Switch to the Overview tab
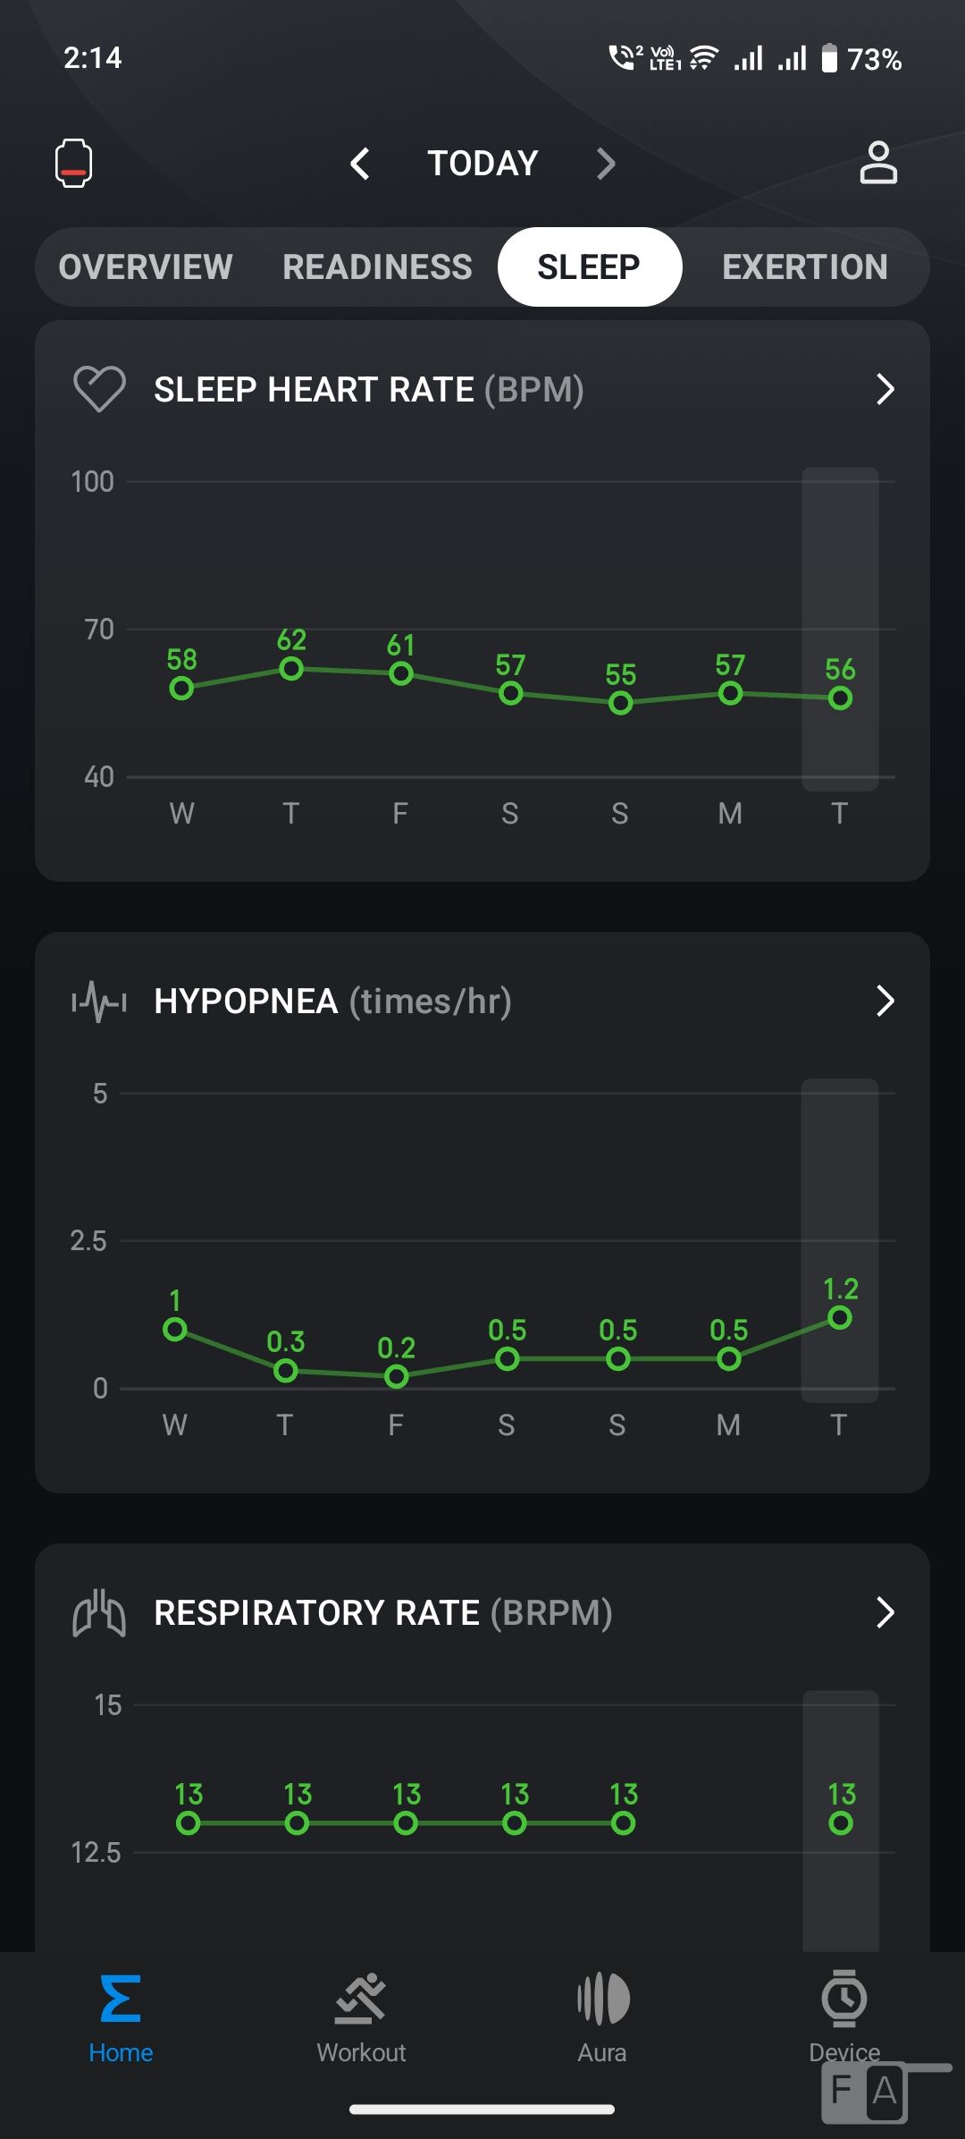Screen dimensions: 965x2139 (146, 267)
